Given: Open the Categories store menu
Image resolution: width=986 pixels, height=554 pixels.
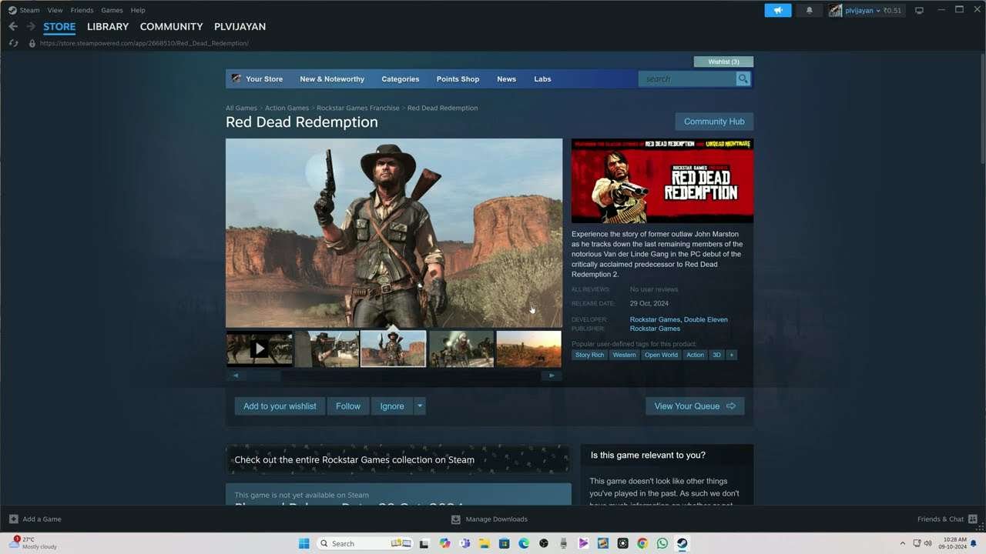Looking at the screenshot, I should [400, 78].
